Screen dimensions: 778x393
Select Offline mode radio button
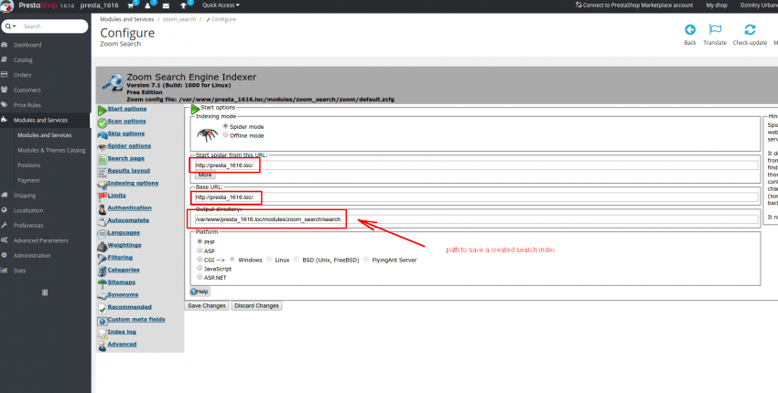tap(226, 134)
